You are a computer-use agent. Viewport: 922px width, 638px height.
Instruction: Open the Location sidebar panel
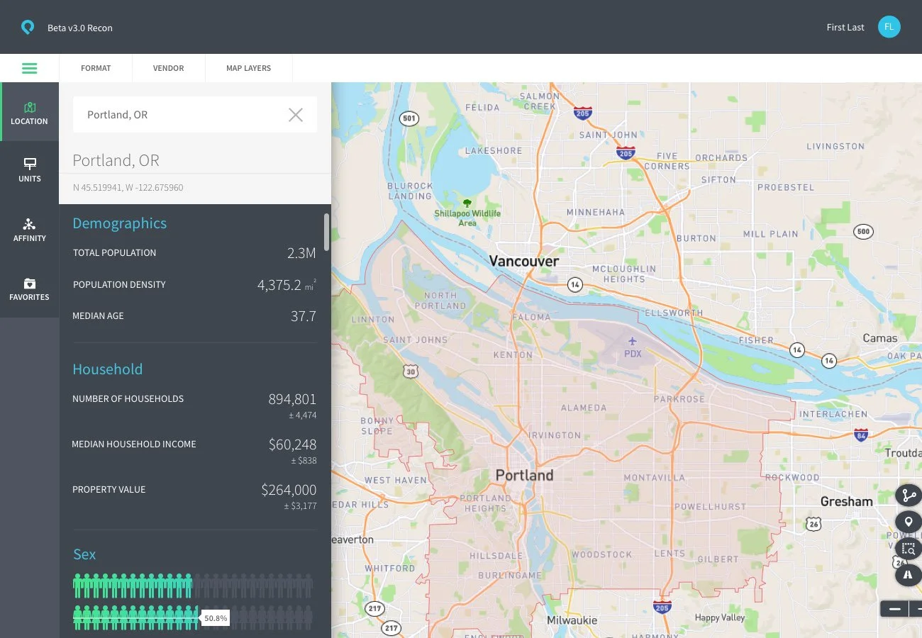click(29, 112)
